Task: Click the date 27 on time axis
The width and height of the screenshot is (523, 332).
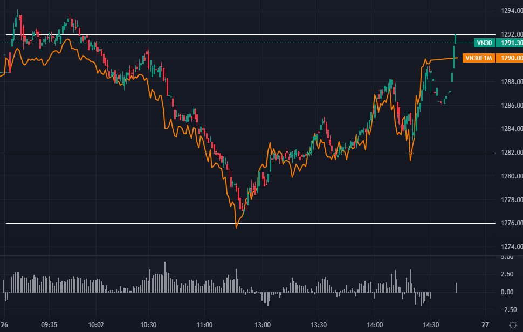Action: (485, 324)
